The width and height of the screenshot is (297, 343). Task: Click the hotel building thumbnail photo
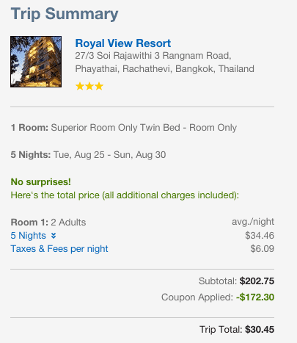coord(36,62)
